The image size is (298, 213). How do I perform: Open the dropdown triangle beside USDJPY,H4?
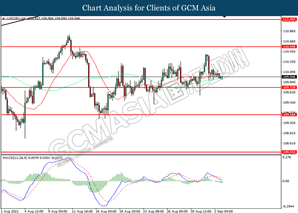pos(3,18)
